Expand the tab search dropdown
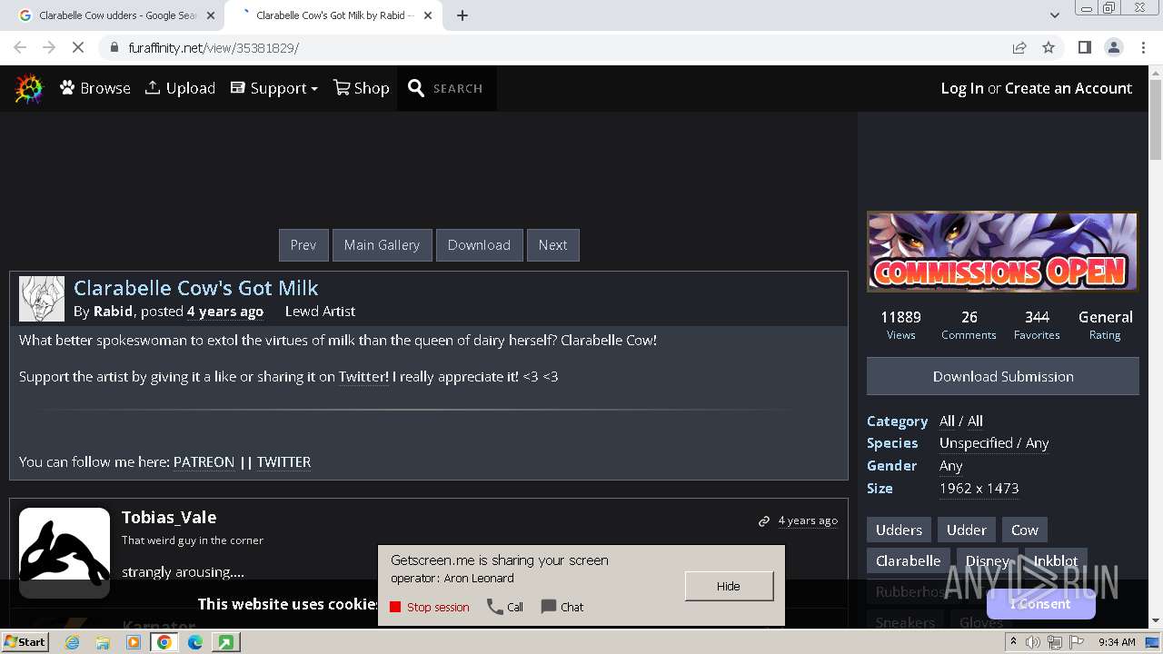 tap(1054, 15)
